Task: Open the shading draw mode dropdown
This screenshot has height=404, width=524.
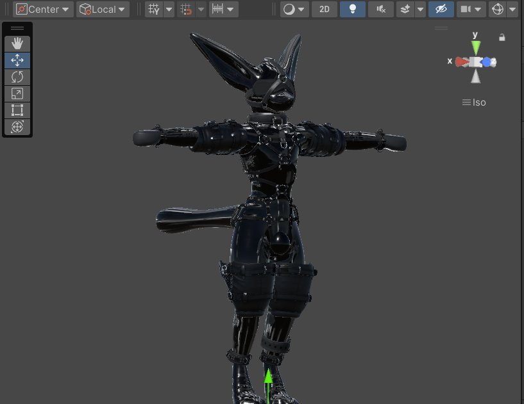Action: [294, 10]
